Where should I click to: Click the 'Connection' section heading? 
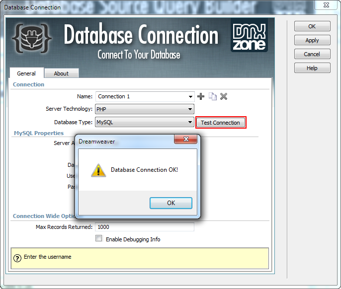tap(28, 84)
